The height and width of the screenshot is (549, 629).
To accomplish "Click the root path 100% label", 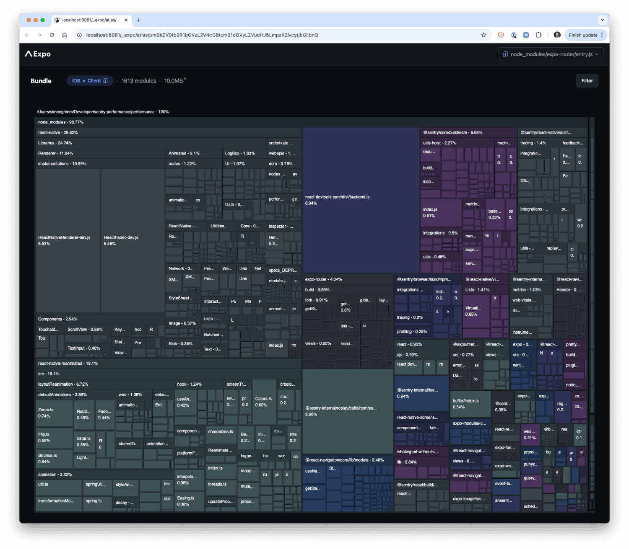I will coord(103,112).
